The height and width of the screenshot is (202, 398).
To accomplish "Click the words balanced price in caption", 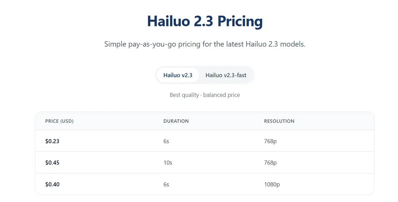I will pyautogui.click(x=222, y=95).
